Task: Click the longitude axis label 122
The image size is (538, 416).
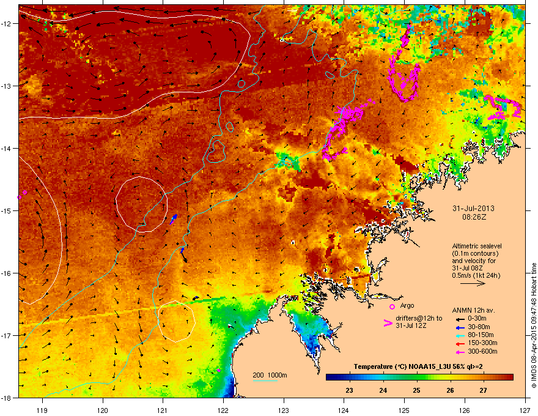Action: (x=223, y=410)
